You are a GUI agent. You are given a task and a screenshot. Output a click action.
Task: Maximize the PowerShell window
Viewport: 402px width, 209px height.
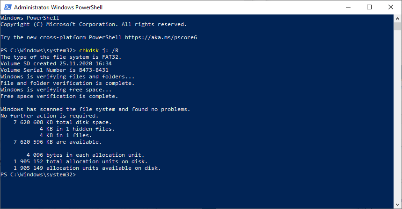point(369,7)
